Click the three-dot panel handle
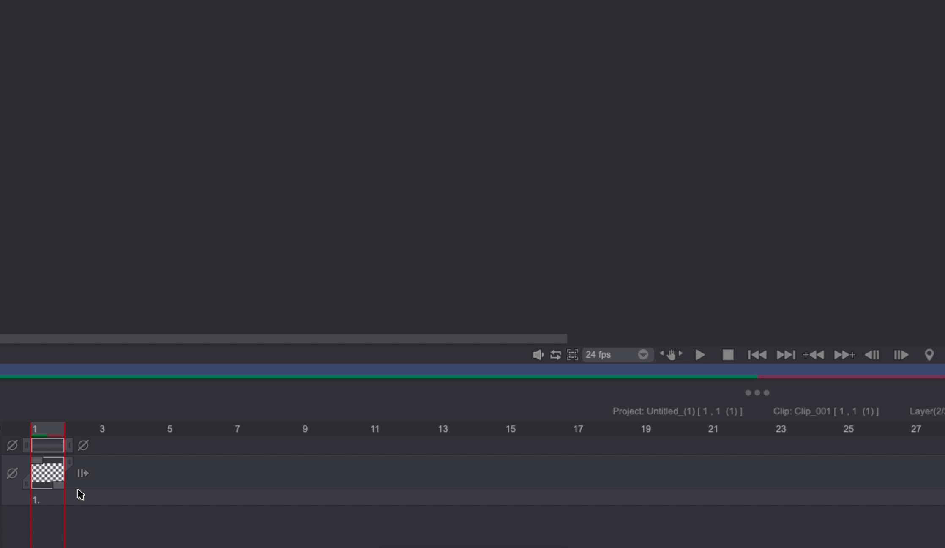This screenshot has height=548, width=945. pyautogui.click(x=757, y=393)
